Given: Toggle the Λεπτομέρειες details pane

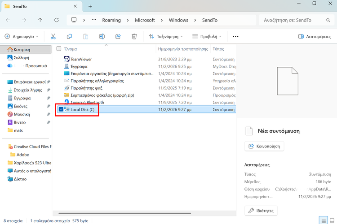Looking at the screenshot, I should point(314,36).
